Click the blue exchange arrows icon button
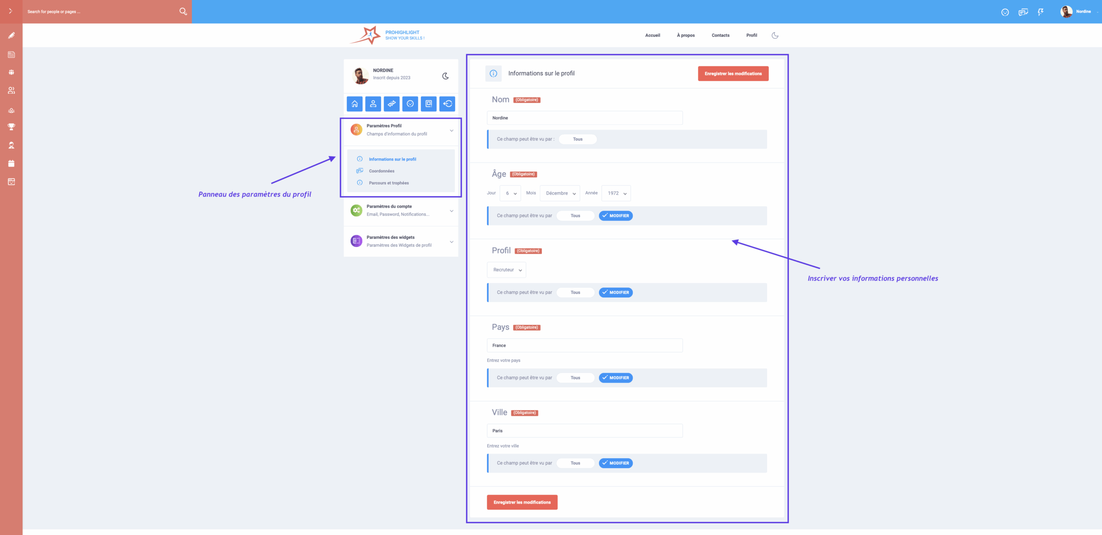The width and height of the screenshot is (1102, 535). 391,104
